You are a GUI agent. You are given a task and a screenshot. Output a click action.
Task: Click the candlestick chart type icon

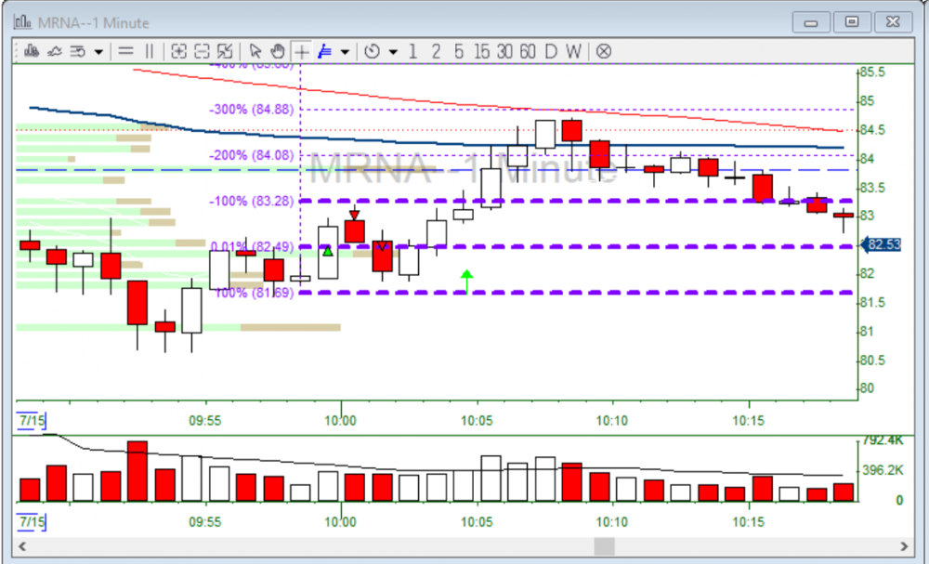(x=32, y=51)
